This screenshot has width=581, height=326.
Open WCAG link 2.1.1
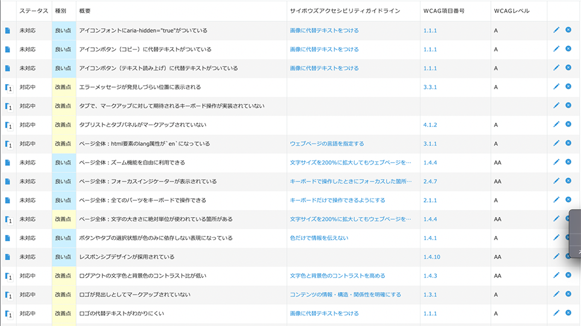point(430,201)
